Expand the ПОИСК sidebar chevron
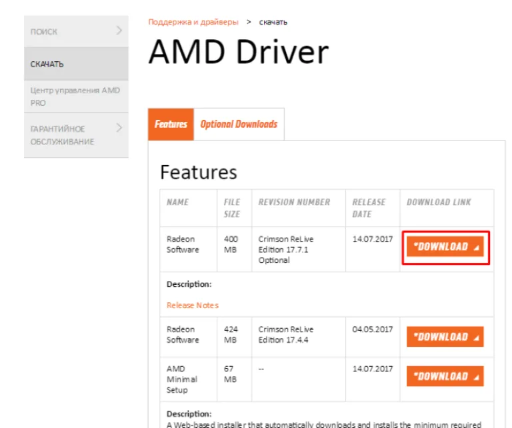Viewport: 512px width, 428px height. [119, 31]
